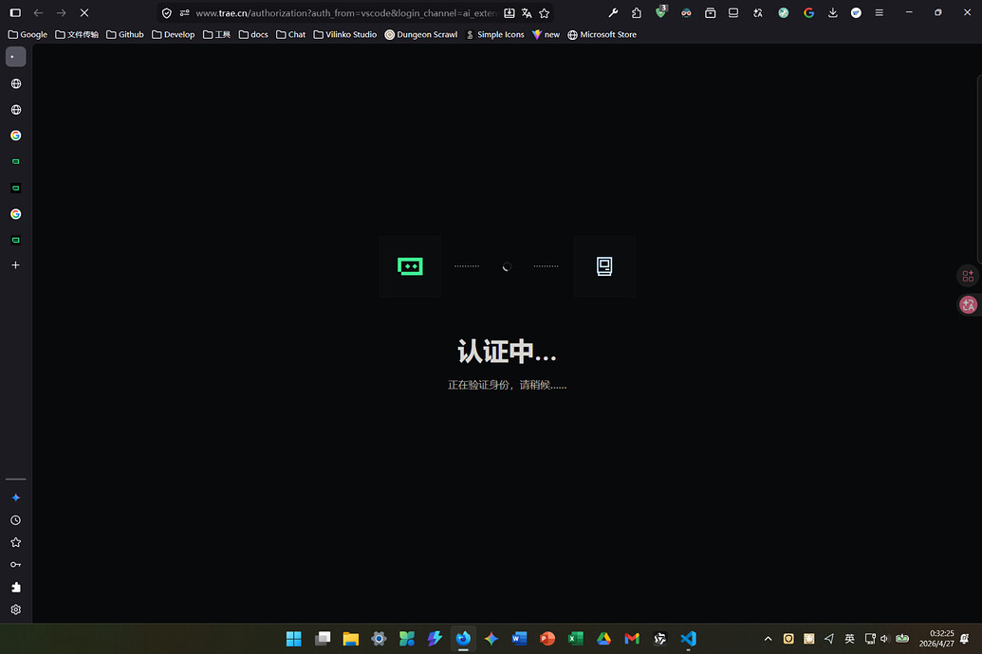The image size is (982, 654).
Task: Open bookmarks from the sidebar star icon
Action: click(x=16, y=542)
